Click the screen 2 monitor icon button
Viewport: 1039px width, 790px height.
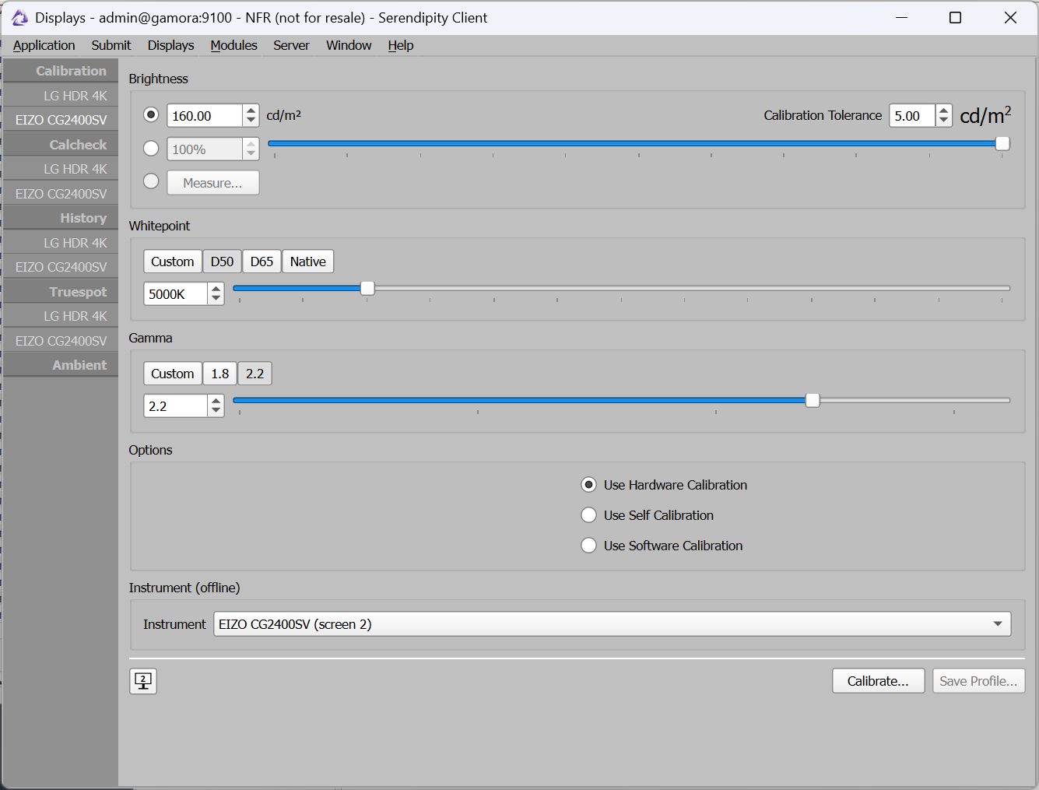click(x=143, y=681)
